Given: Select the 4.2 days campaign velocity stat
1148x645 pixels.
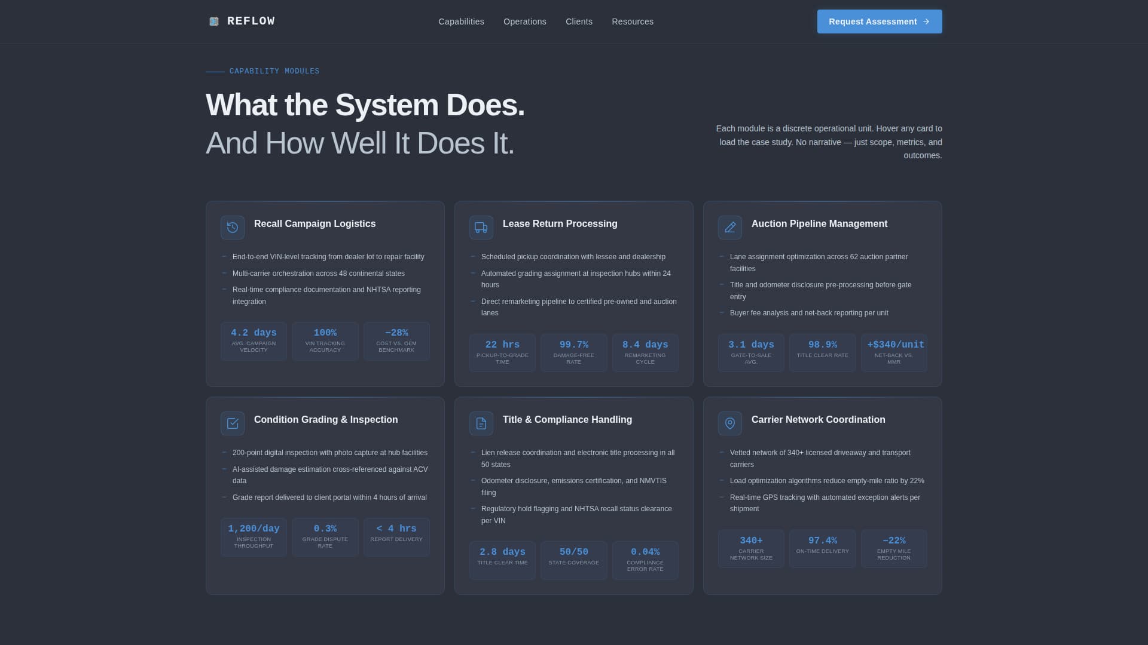Looking at the screenshot, I should click(x=254, y=341).
